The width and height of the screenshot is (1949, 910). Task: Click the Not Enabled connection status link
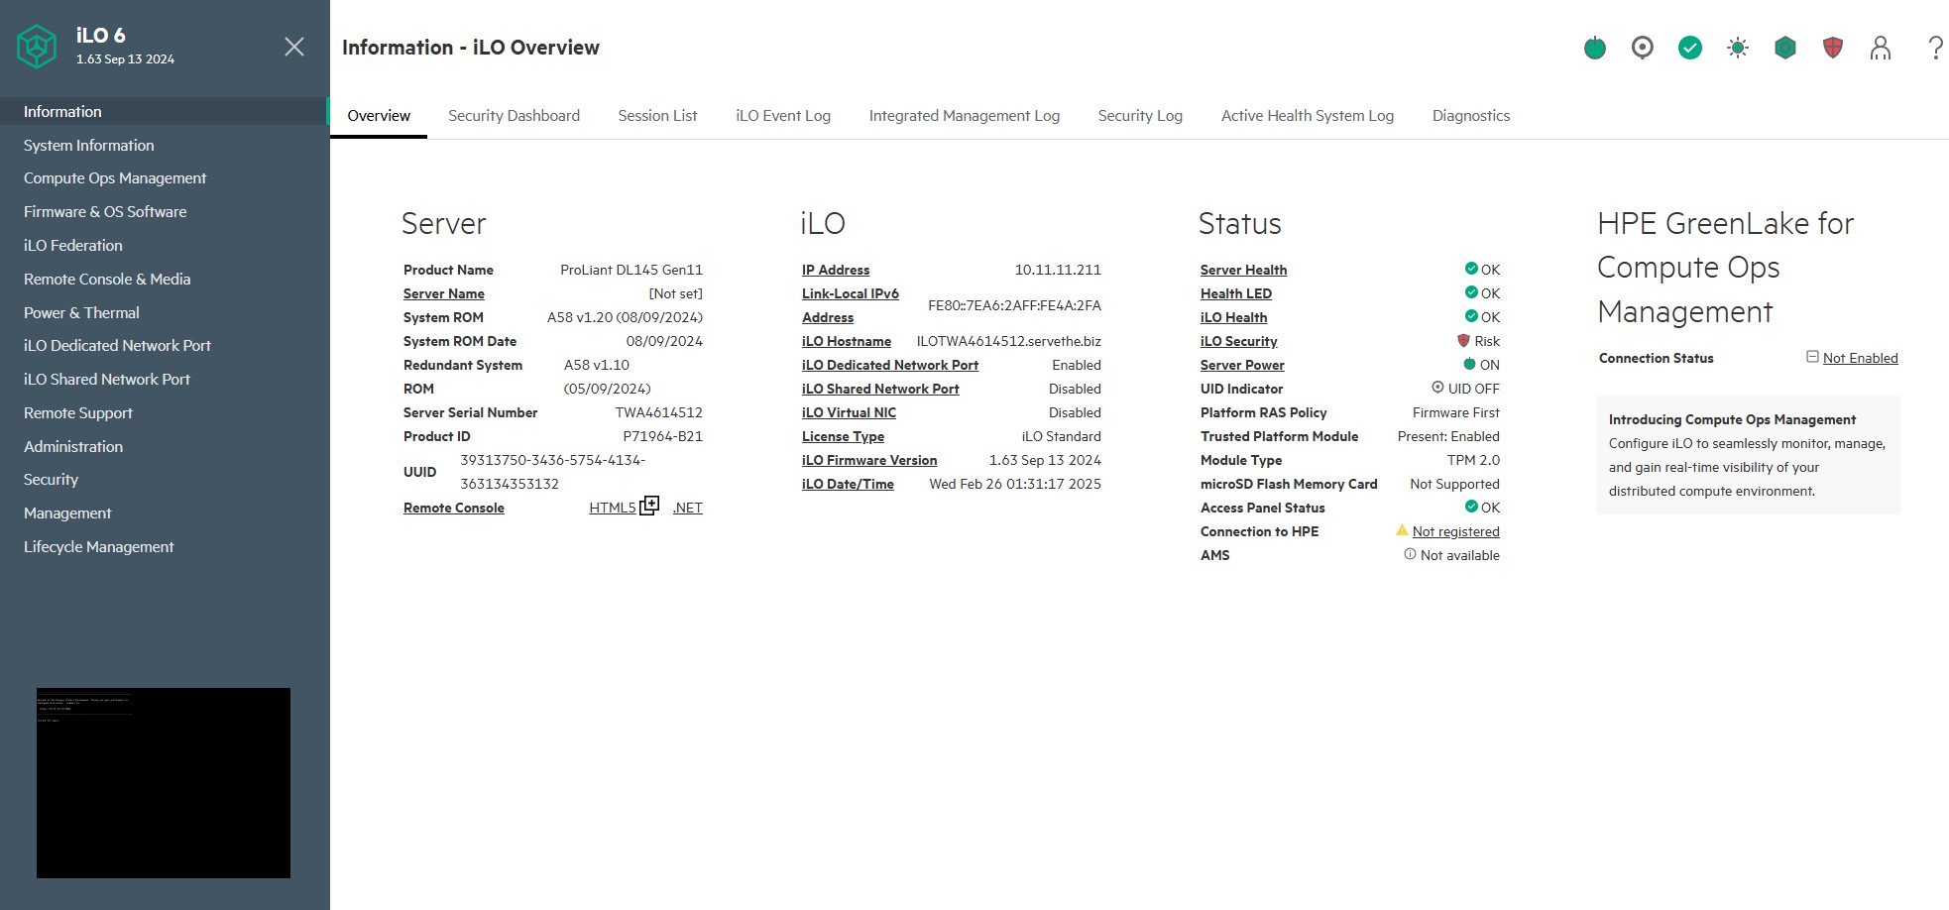[1861, 358]
